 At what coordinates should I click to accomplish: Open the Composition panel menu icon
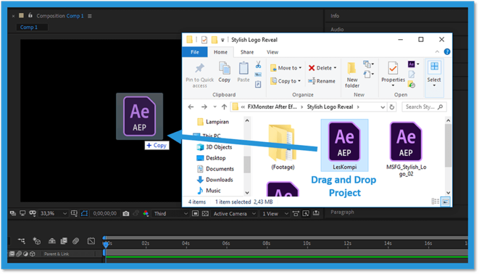[x=90, y=16]
